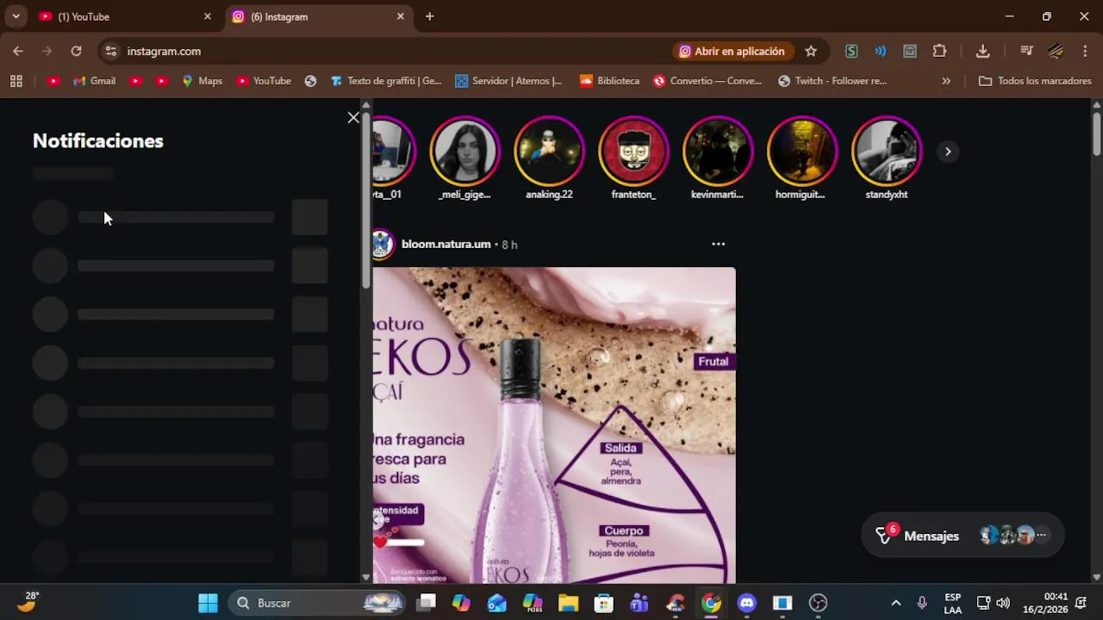Close the YouTube tab

click(207, 16)
